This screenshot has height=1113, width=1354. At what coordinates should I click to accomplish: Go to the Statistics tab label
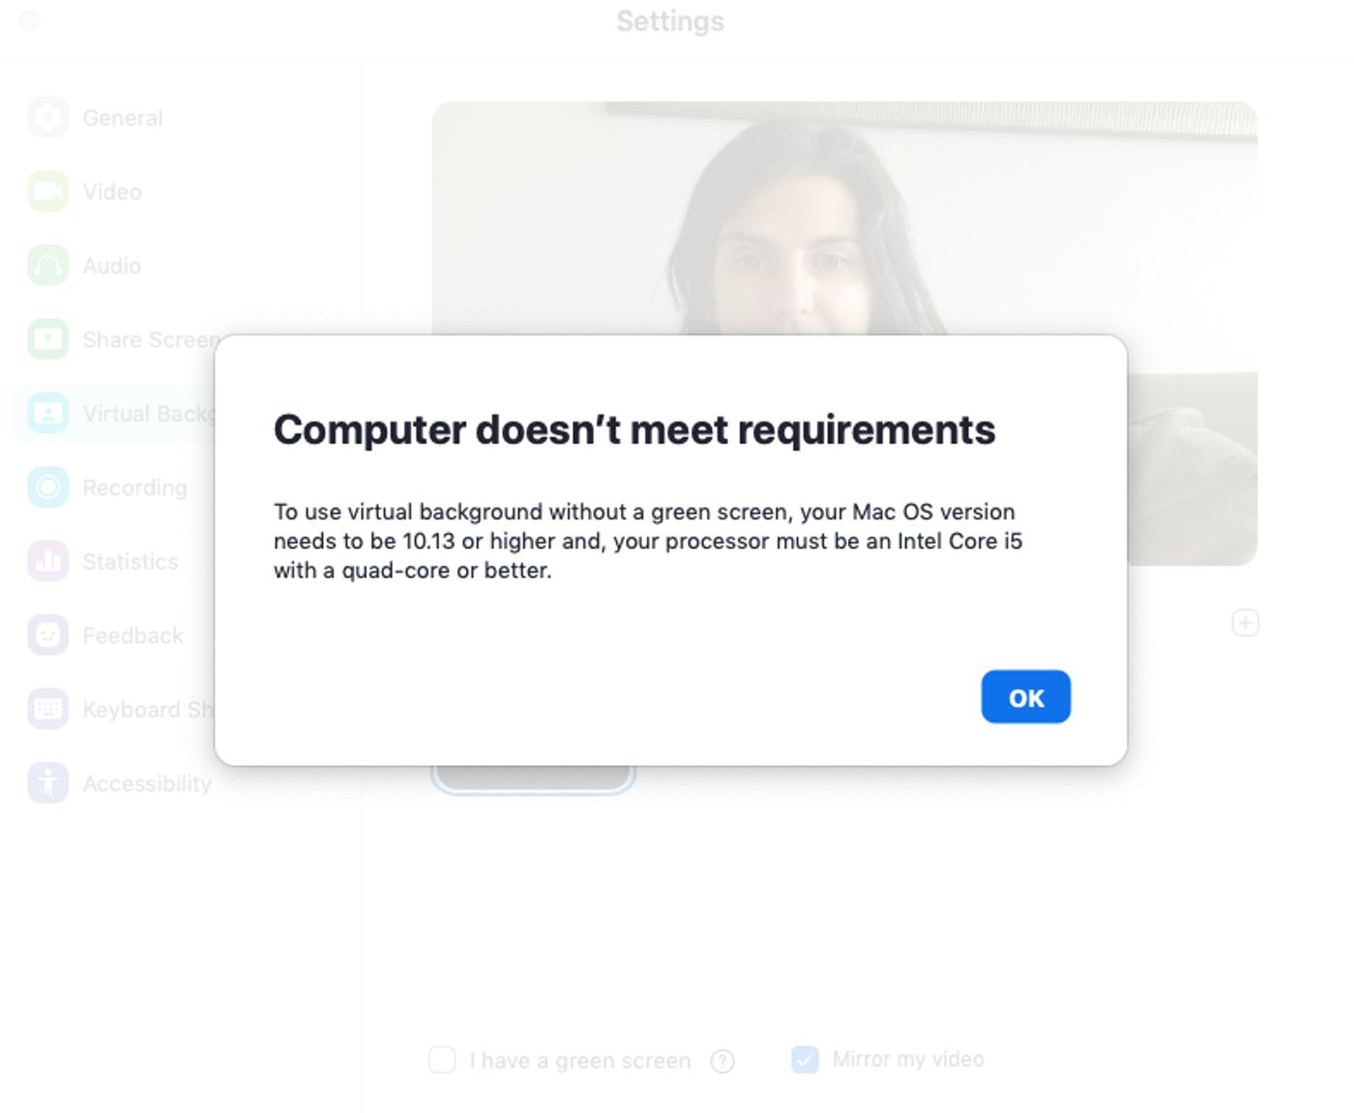click(131, 562)
